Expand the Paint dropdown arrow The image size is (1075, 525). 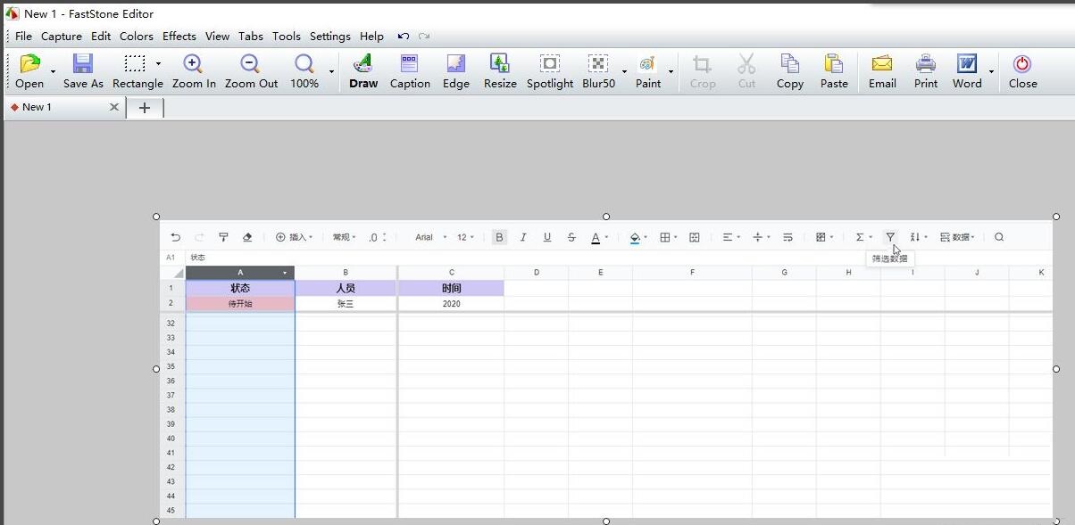point(671,70)
